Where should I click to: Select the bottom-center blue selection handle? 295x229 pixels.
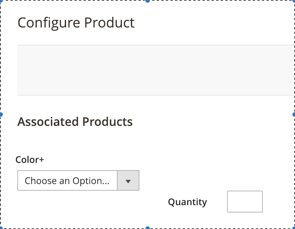pyautogui.click(x=147, y=227)
